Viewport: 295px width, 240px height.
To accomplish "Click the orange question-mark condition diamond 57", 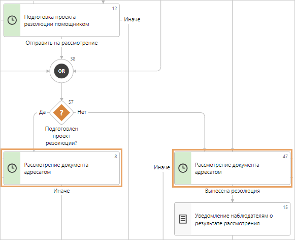I will coord(61,113).
